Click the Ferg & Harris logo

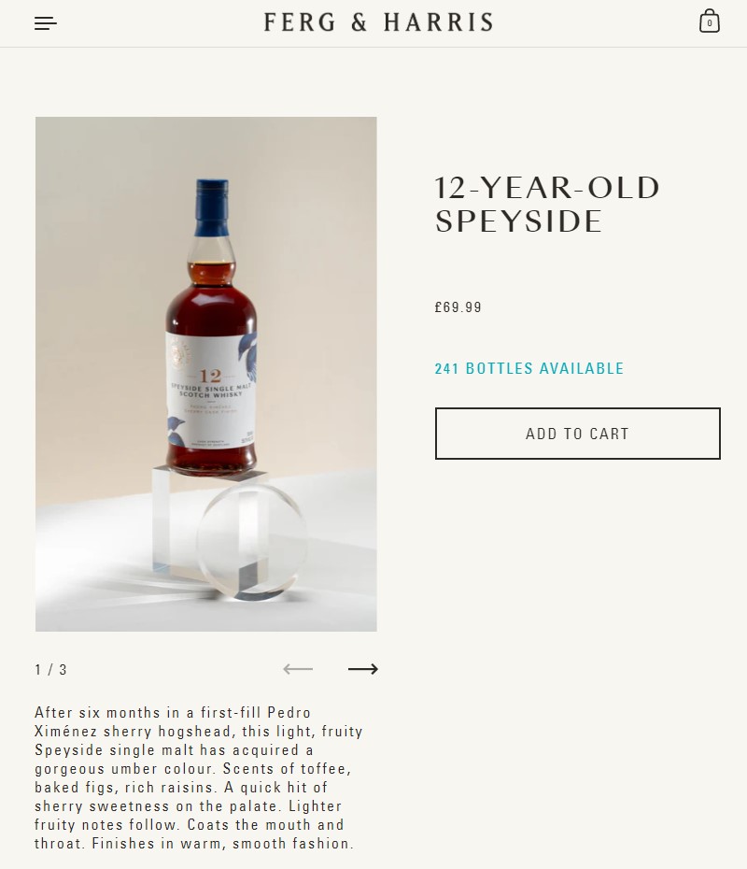coord(378,22)
